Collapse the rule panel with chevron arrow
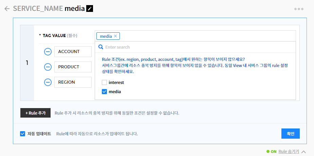Screen dimensions: 314x156 [304, 152]
